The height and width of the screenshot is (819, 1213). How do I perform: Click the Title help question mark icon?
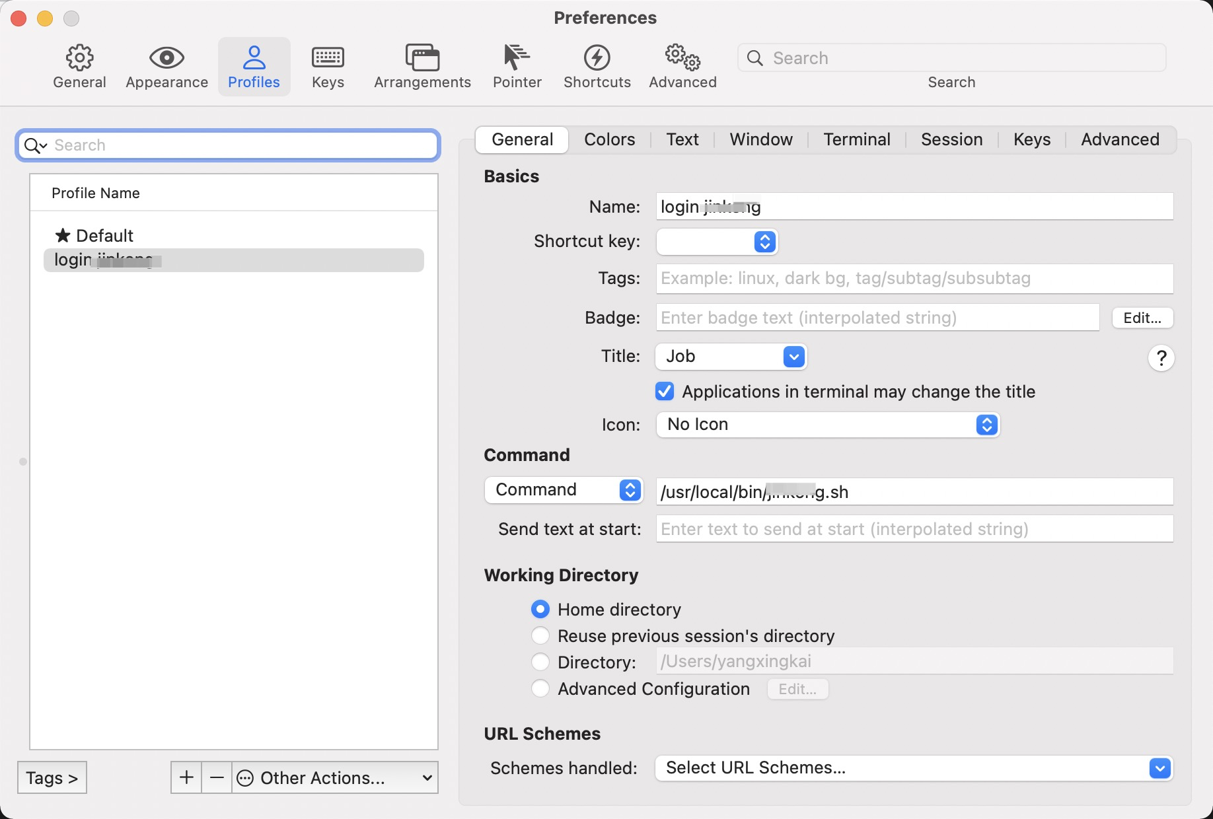1161,358
